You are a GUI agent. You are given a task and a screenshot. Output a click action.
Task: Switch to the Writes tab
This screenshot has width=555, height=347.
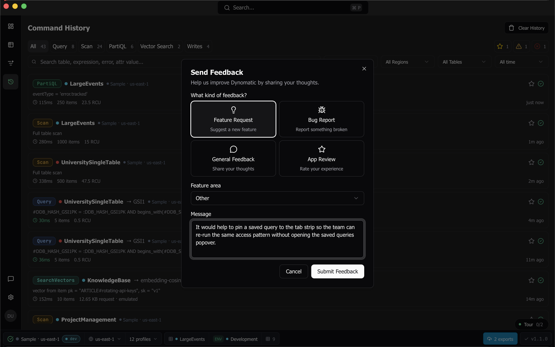(x=198, y=46)
